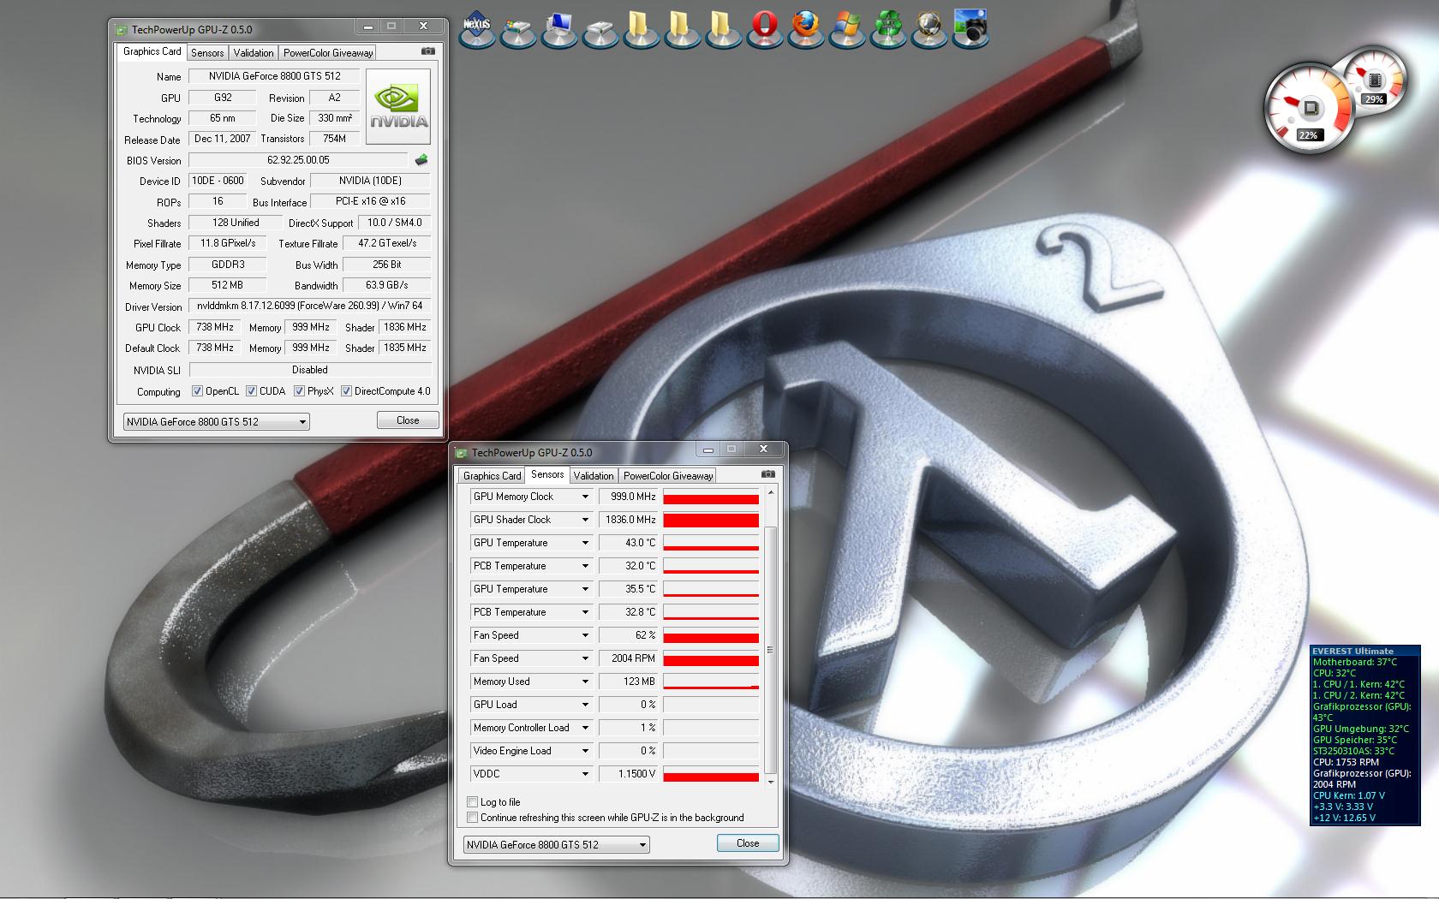The width and height of the screenshot is (1439, 899).
Task: Toggle the CUDA checkbox
Action: (x=251, y=391)
